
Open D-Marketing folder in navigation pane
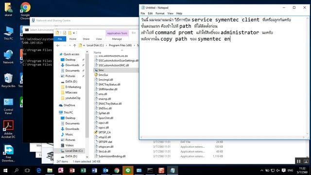pyautogui.click(x=73, y=87)
